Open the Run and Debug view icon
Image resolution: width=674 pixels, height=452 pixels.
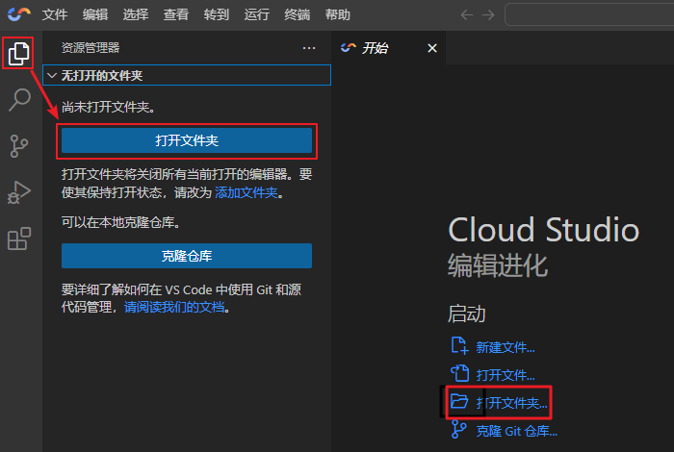(19, 192)
